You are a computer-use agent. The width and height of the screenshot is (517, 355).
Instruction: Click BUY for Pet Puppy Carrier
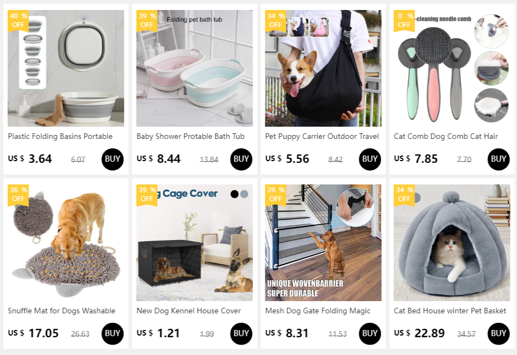click(369, 159)
